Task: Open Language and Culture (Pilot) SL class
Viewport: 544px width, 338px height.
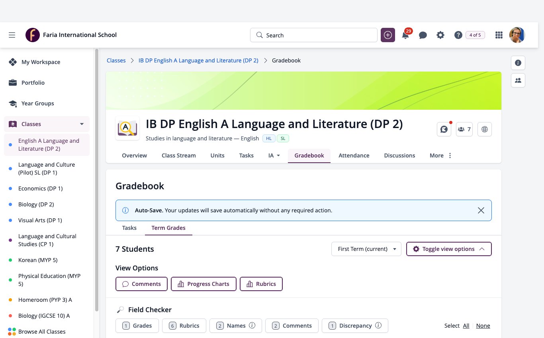Action: click(47, 169)
